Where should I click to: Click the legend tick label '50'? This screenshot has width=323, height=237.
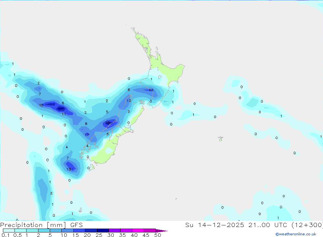coord(158,235)
